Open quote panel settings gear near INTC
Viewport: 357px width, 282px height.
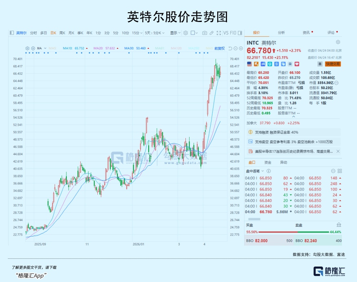pyautogui.click(x=338, y=42)
